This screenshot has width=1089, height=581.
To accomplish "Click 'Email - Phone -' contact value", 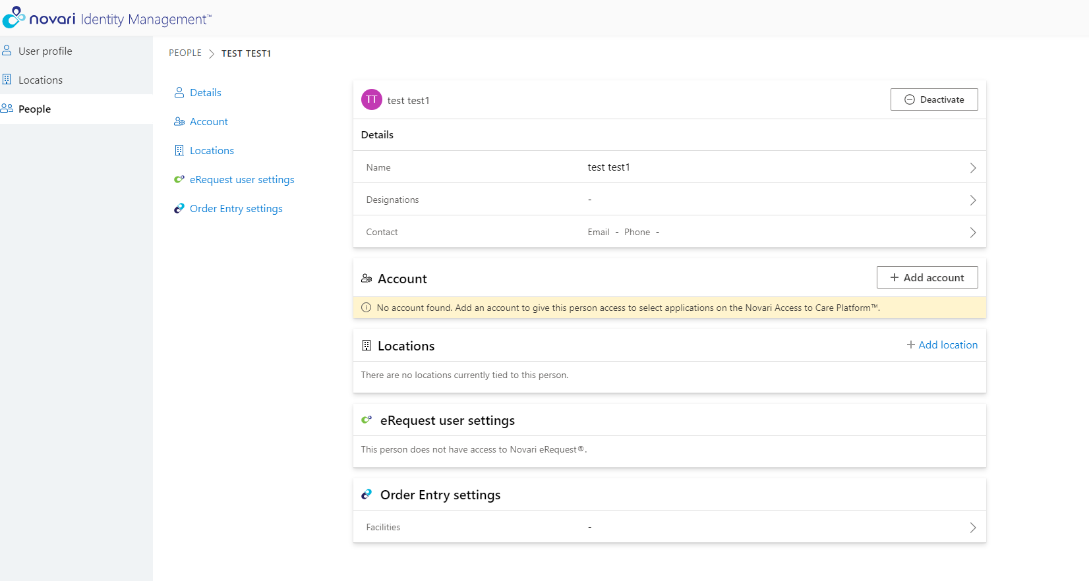I will tap(624, 232).
